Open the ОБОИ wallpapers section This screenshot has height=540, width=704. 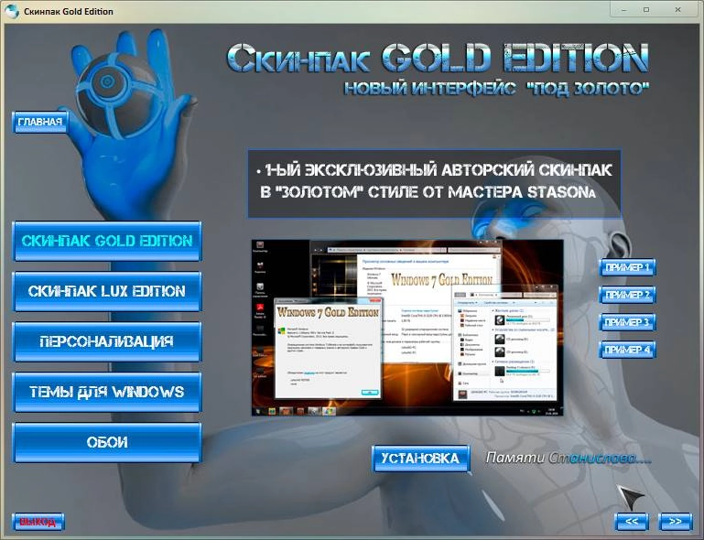107,442
